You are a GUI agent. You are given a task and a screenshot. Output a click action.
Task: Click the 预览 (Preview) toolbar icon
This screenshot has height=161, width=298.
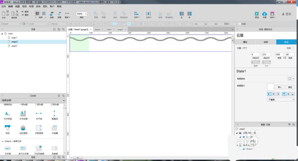[x=257, y=14]
